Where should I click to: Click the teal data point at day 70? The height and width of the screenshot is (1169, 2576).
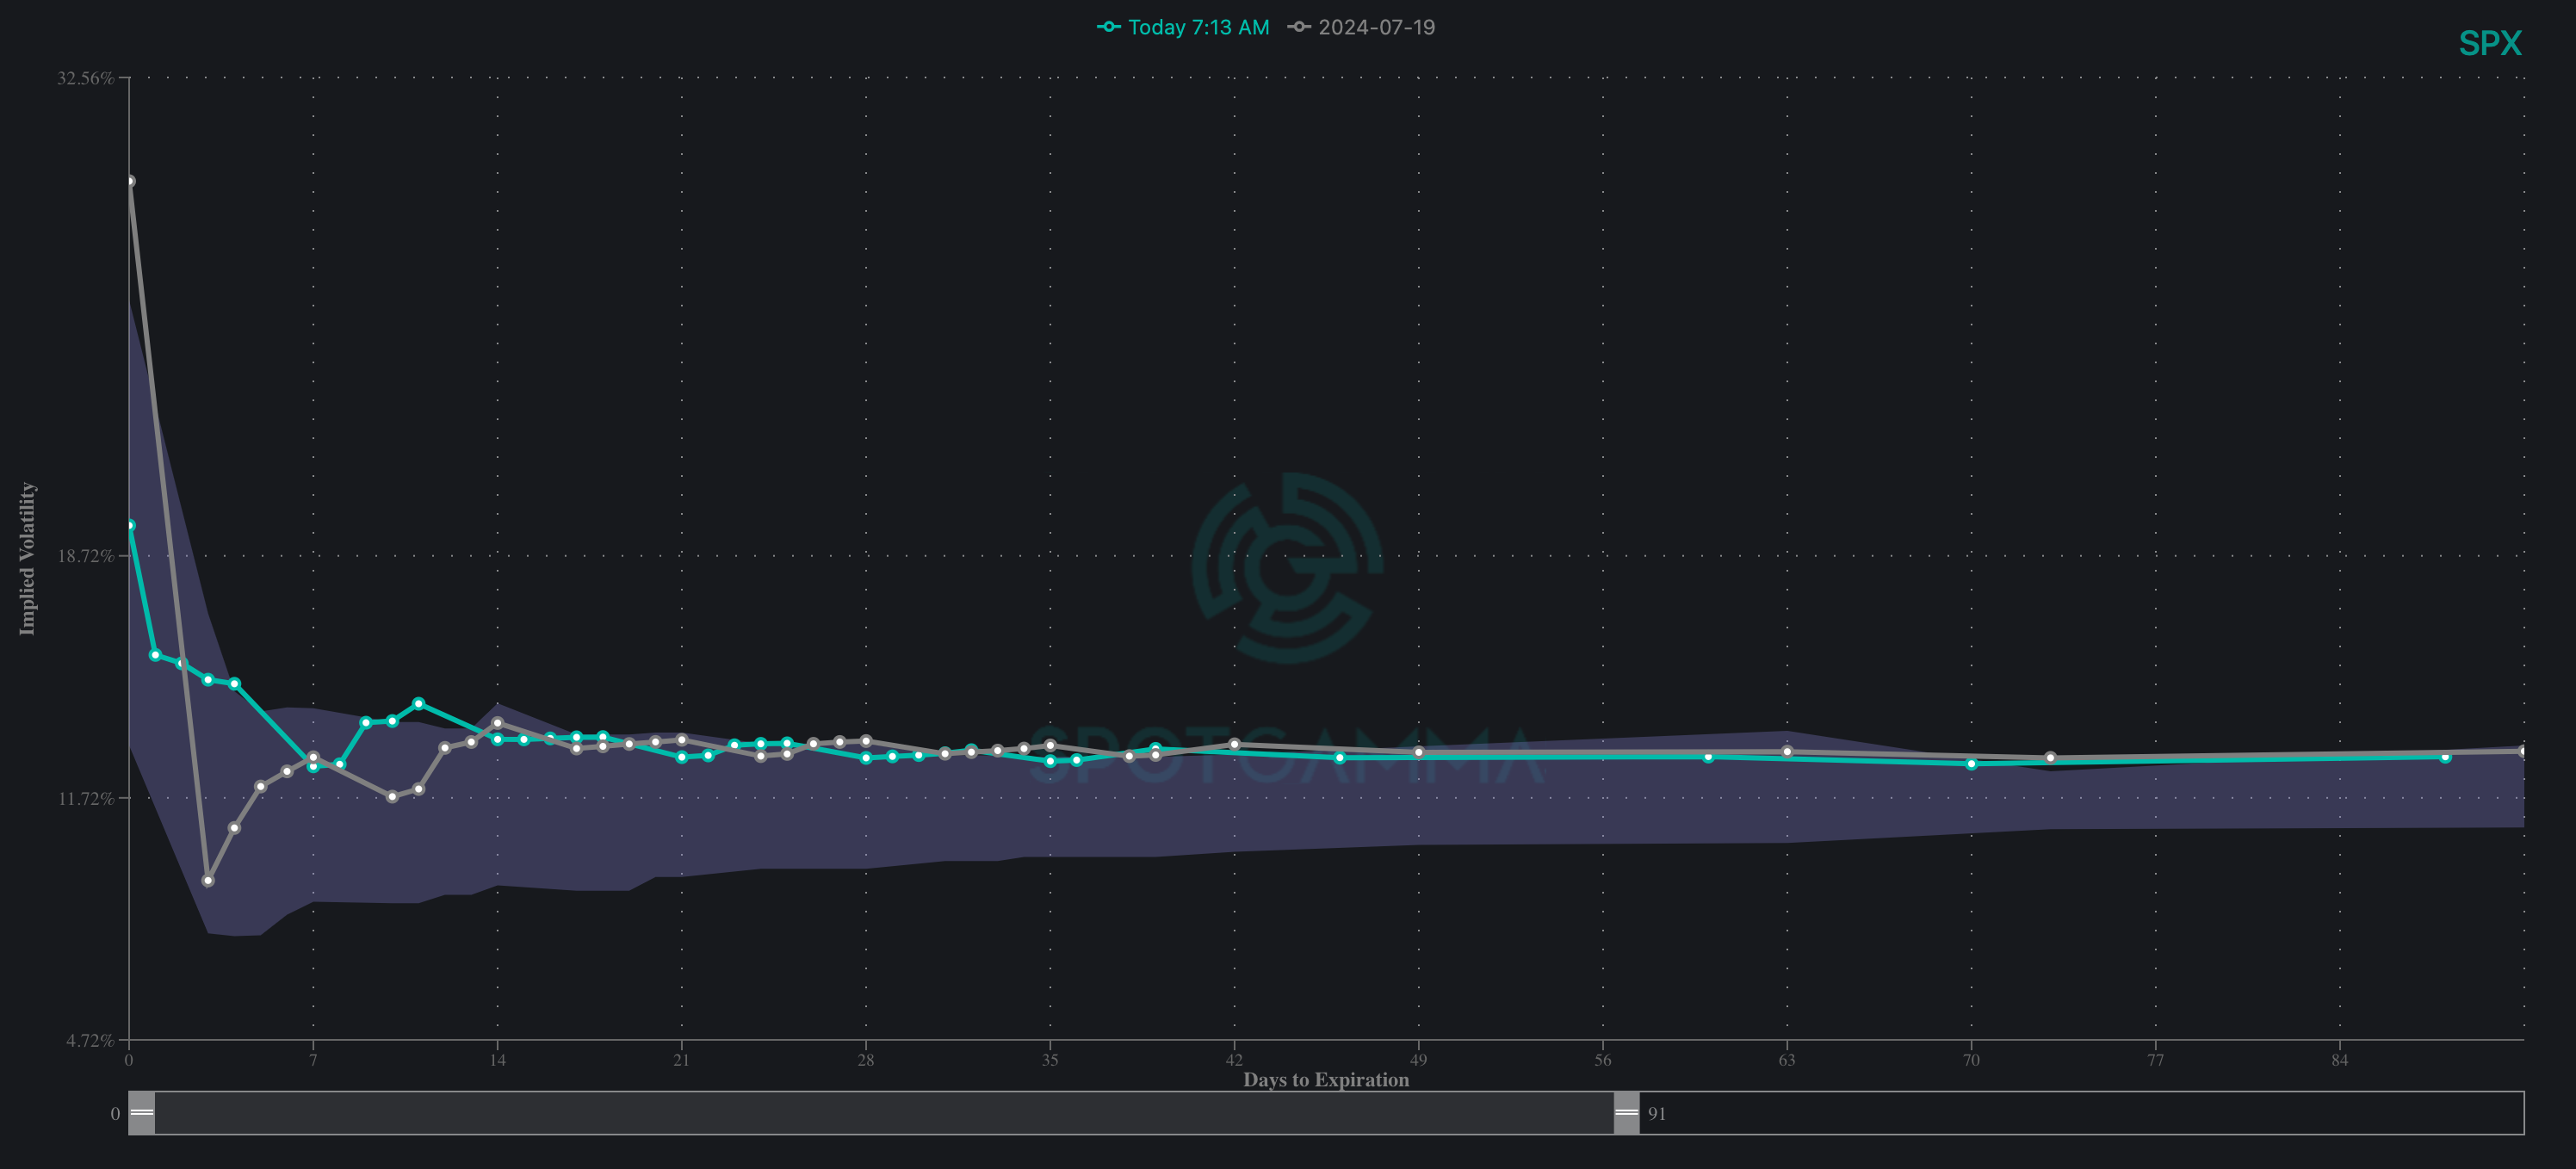(1971, 764)
